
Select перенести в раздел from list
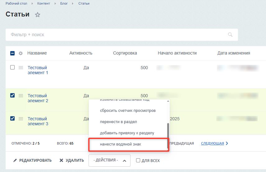118,122
